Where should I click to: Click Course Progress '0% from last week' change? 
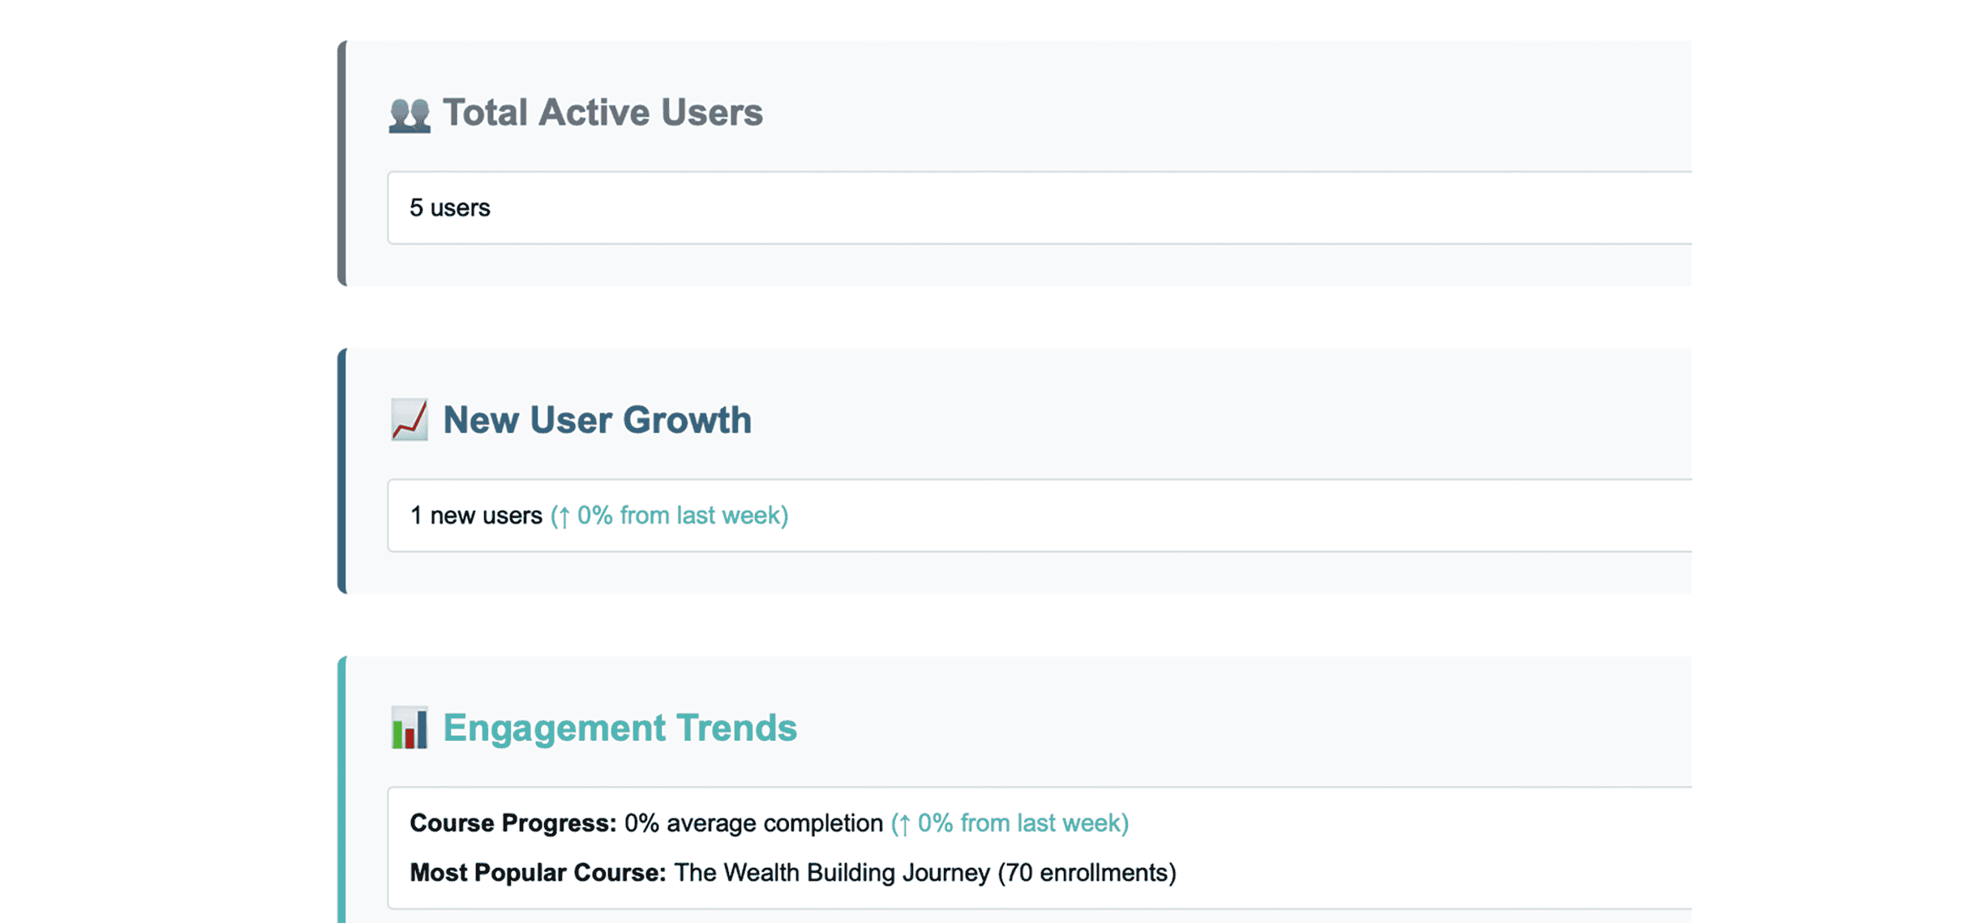tap(1010, 823)
